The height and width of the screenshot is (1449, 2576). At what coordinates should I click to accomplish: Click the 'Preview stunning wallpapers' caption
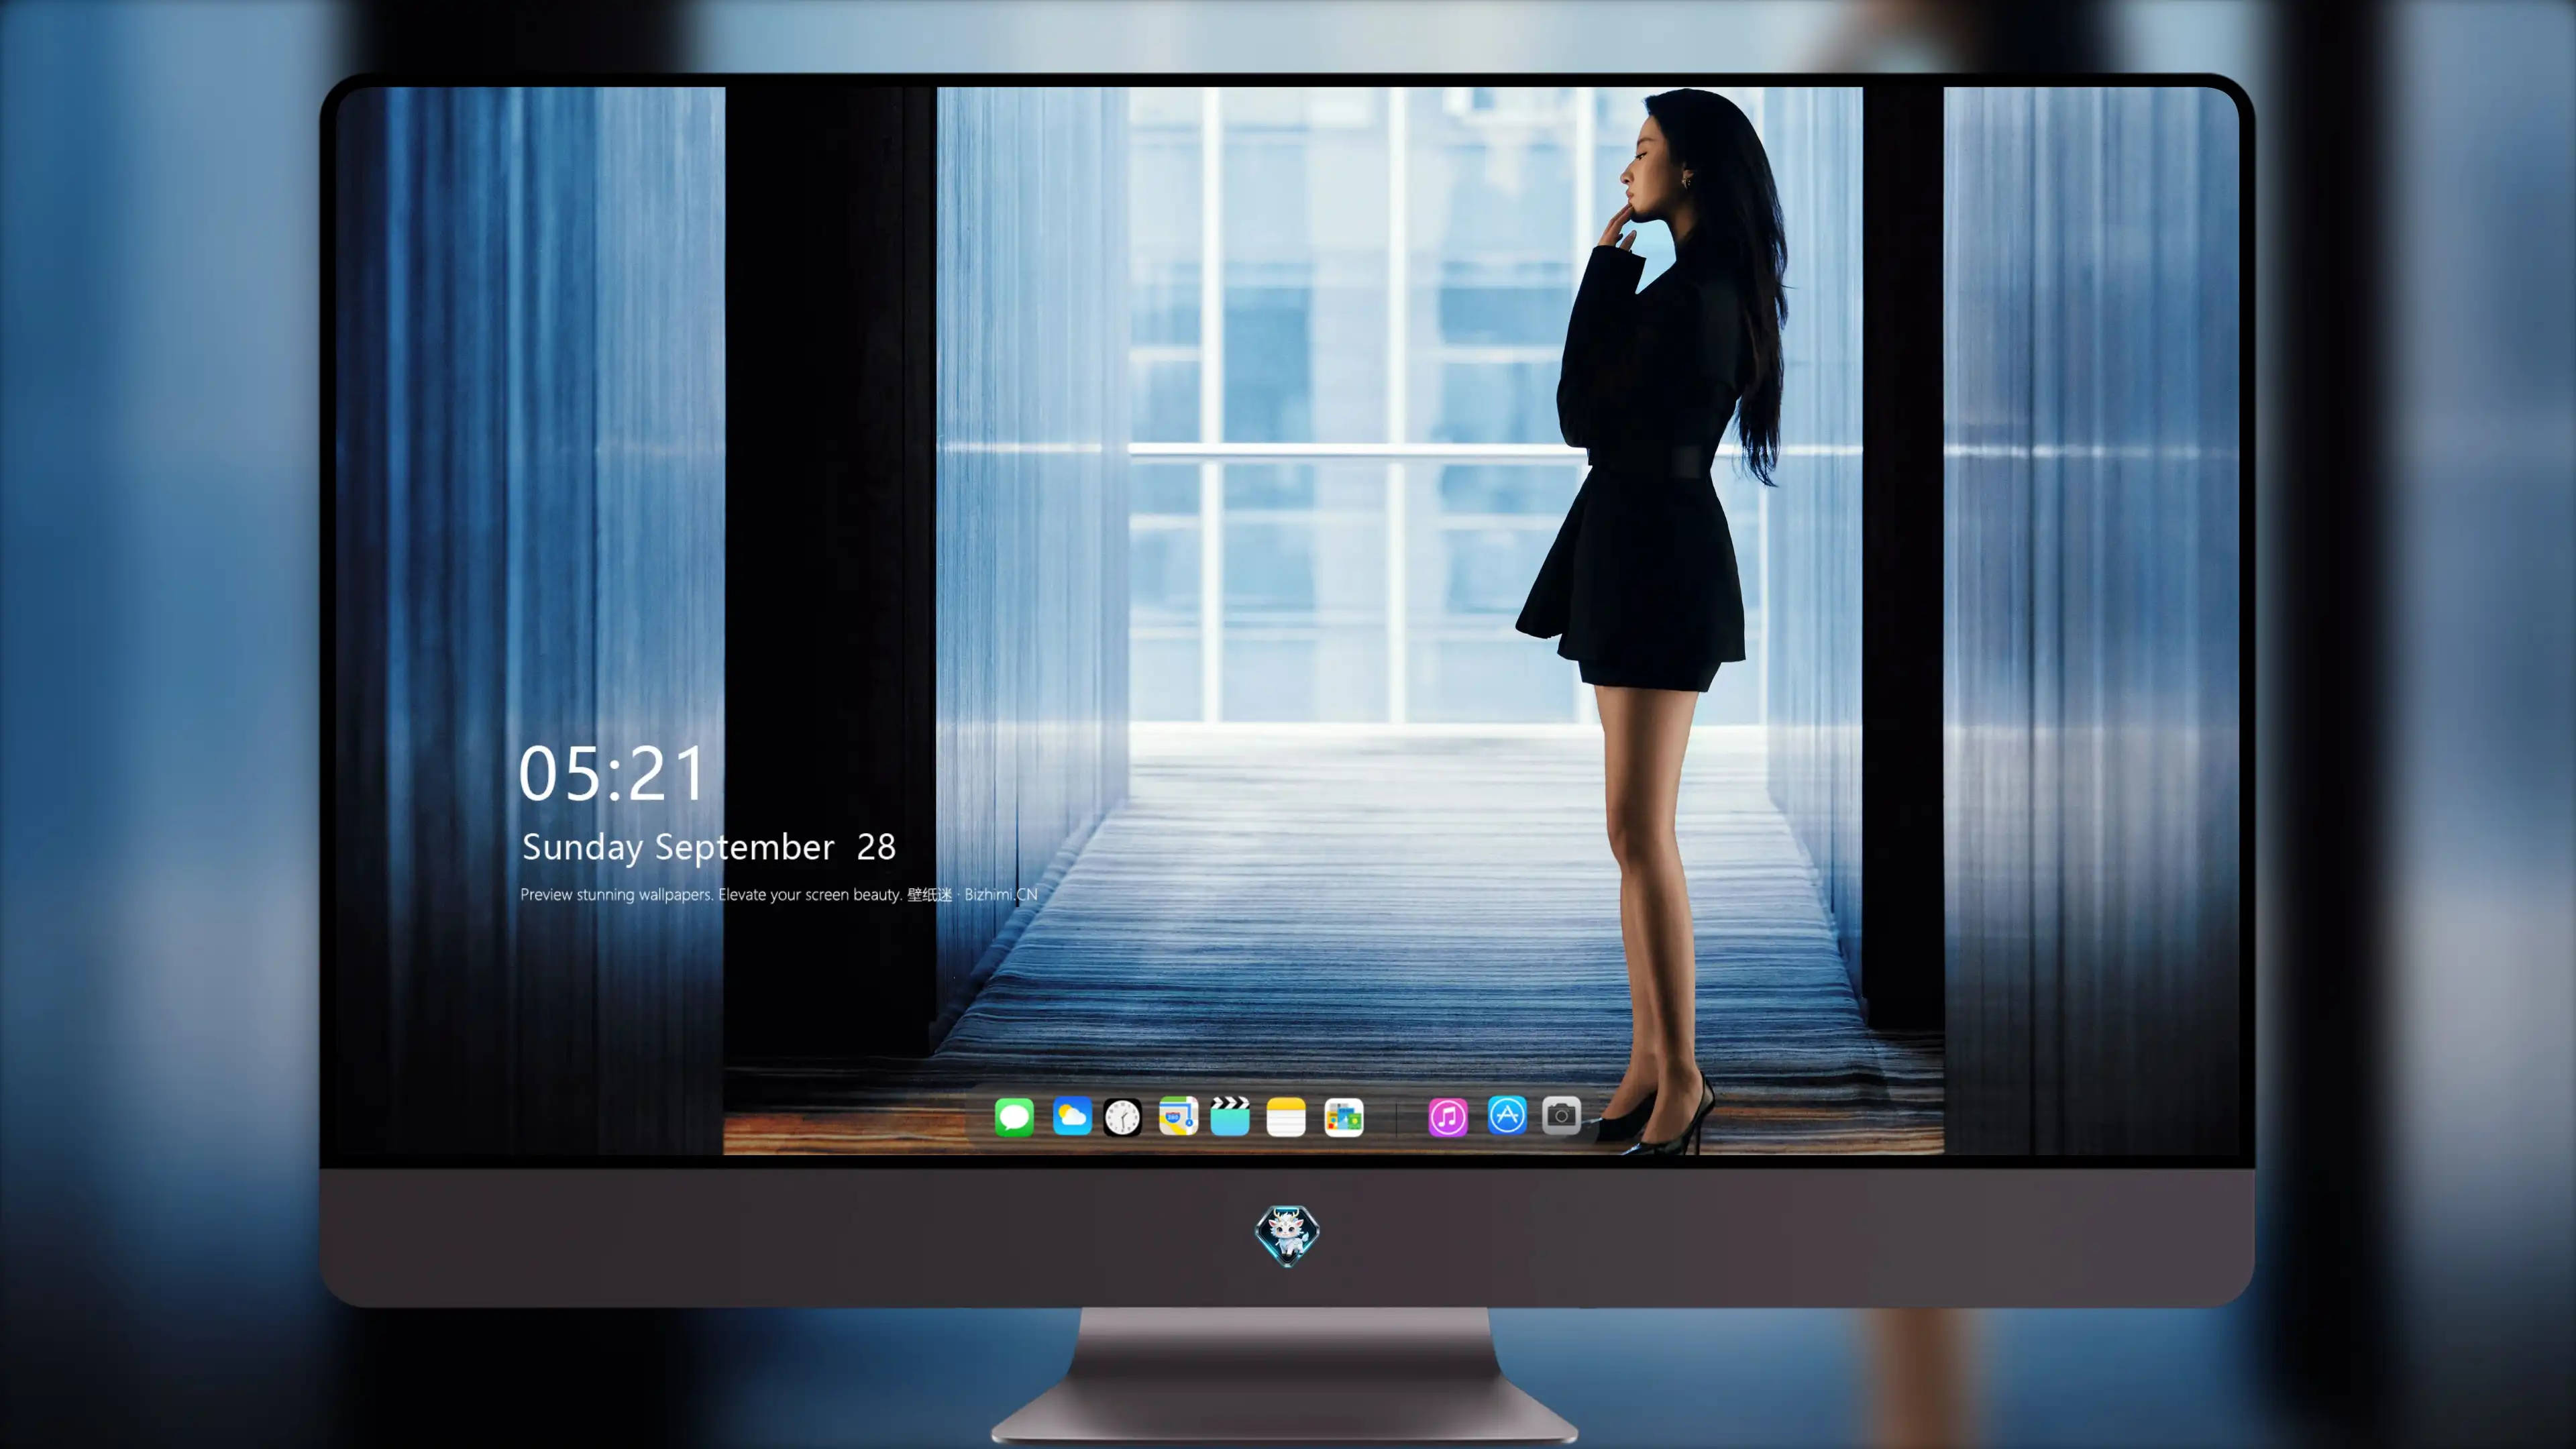(x=779, y=894)
